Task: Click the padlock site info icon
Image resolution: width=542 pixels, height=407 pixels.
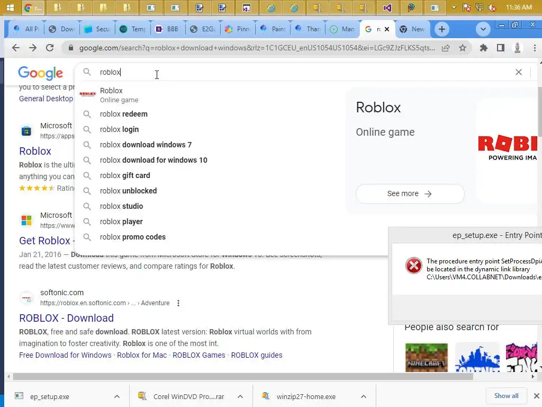Action: coord(71,48)
